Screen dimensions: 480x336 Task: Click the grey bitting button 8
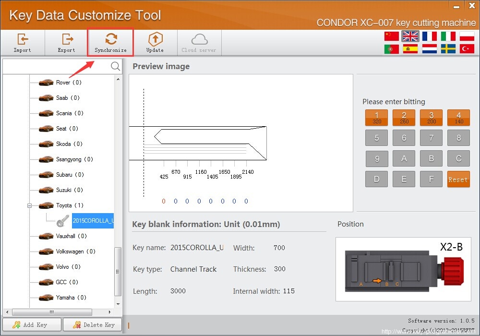[458, 138]
